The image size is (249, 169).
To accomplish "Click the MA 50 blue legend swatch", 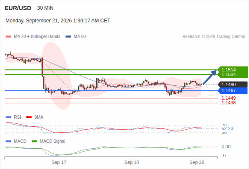I will click(x=68, y=37).
